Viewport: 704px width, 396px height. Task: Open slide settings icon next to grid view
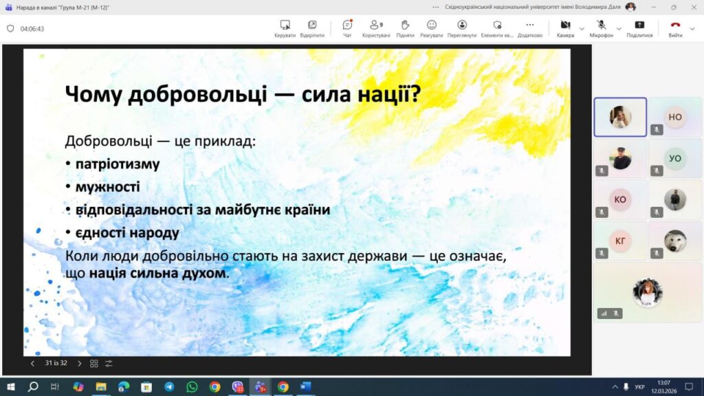[109, 363]
